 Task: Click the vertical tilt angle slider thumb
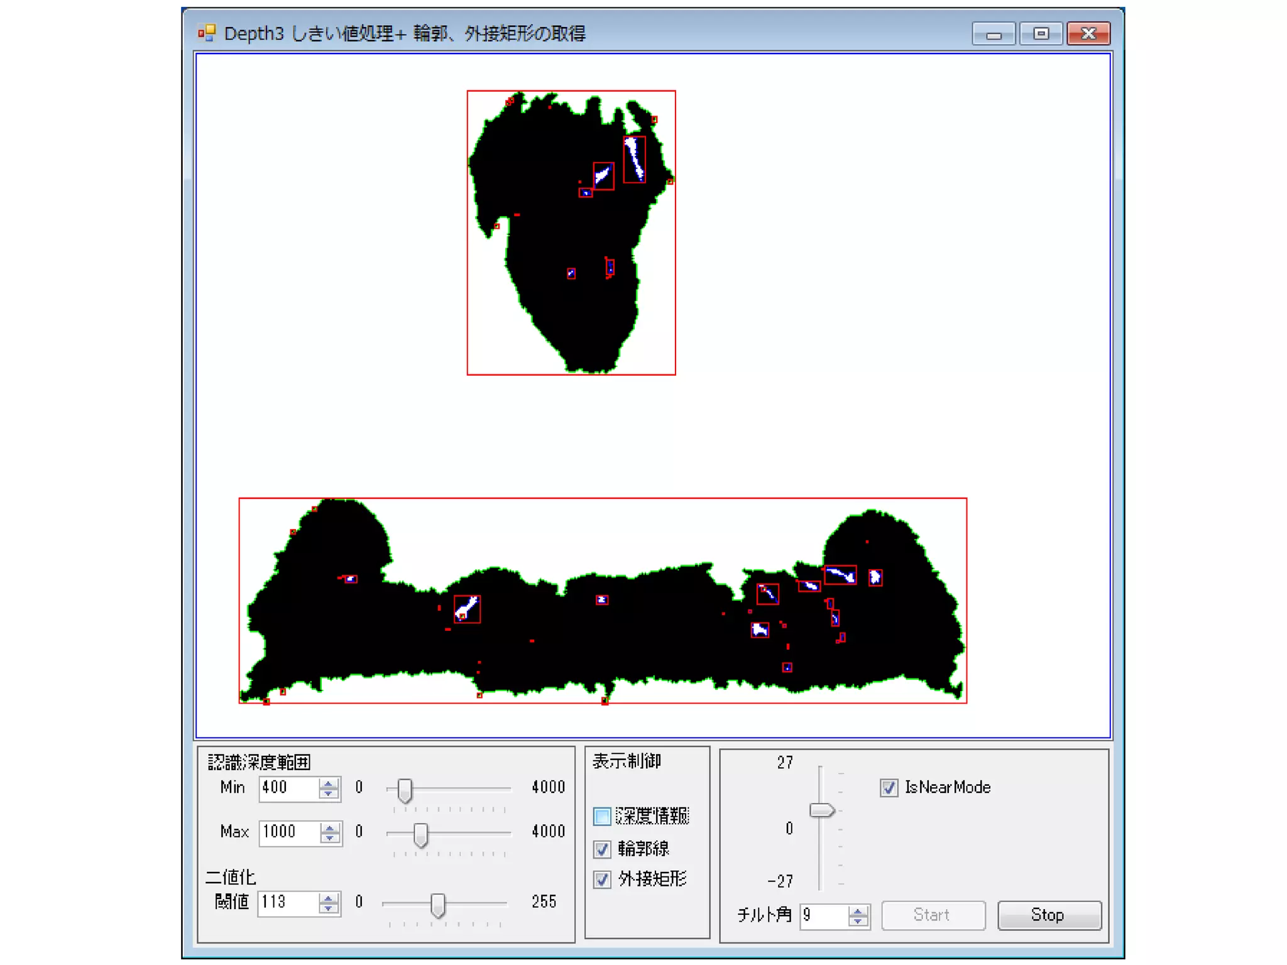point(821,810)
